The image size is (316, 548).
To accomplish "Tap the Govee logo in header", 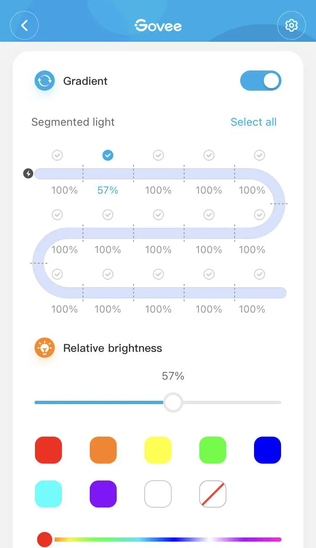I will [x=158, y=26].
